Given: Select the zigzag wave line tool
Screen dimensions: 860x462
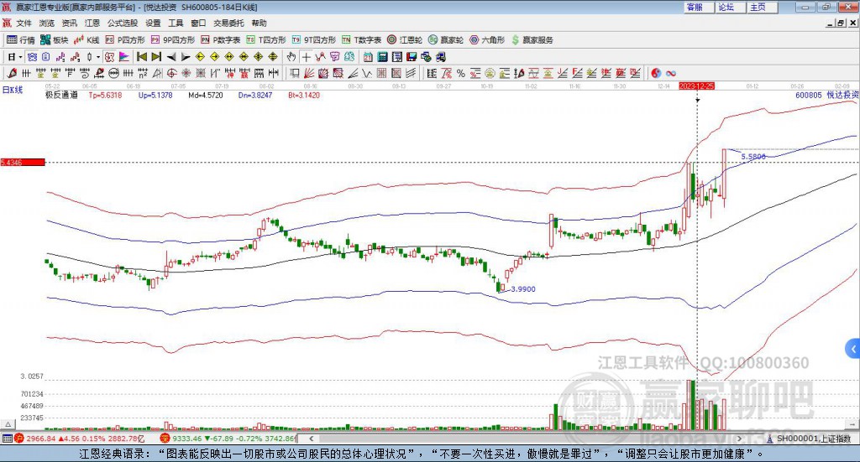Looking at the screenshot, I should tap(367, 73).
